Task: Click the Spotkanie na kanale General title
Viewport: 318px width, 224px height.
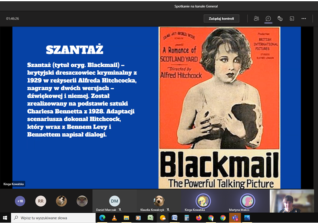Action: (196, 6)
